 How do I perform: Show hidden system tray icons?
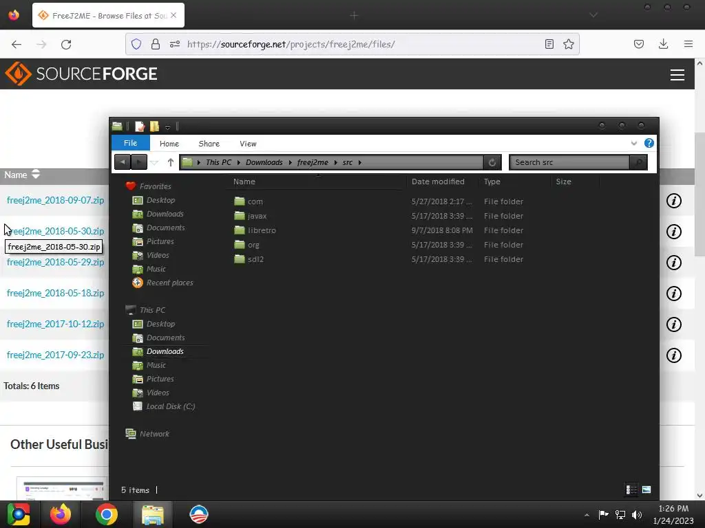tap(587, 515)
